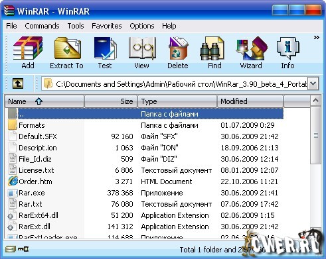Sort files by Size column header
The image size is (326, 259).
[x=111, y=101]
